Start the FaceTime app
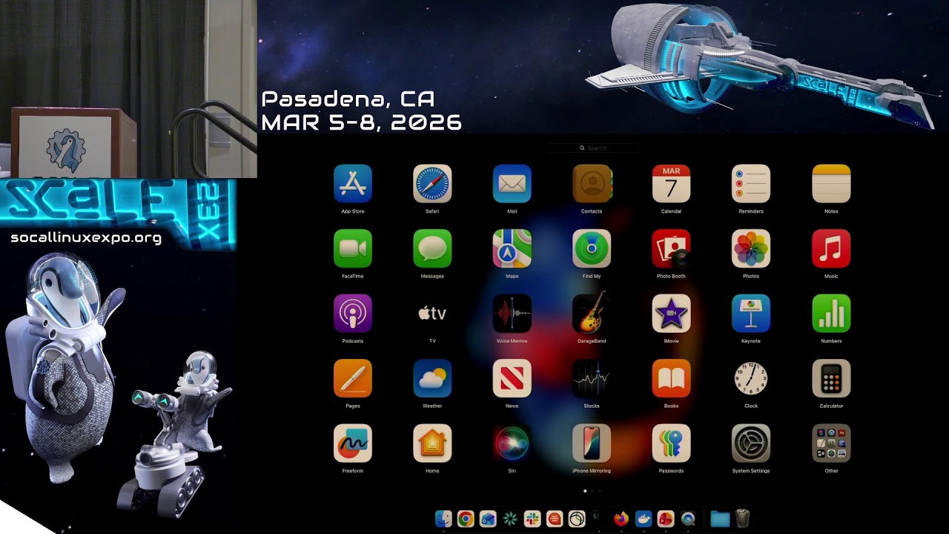 coord(353,248)
